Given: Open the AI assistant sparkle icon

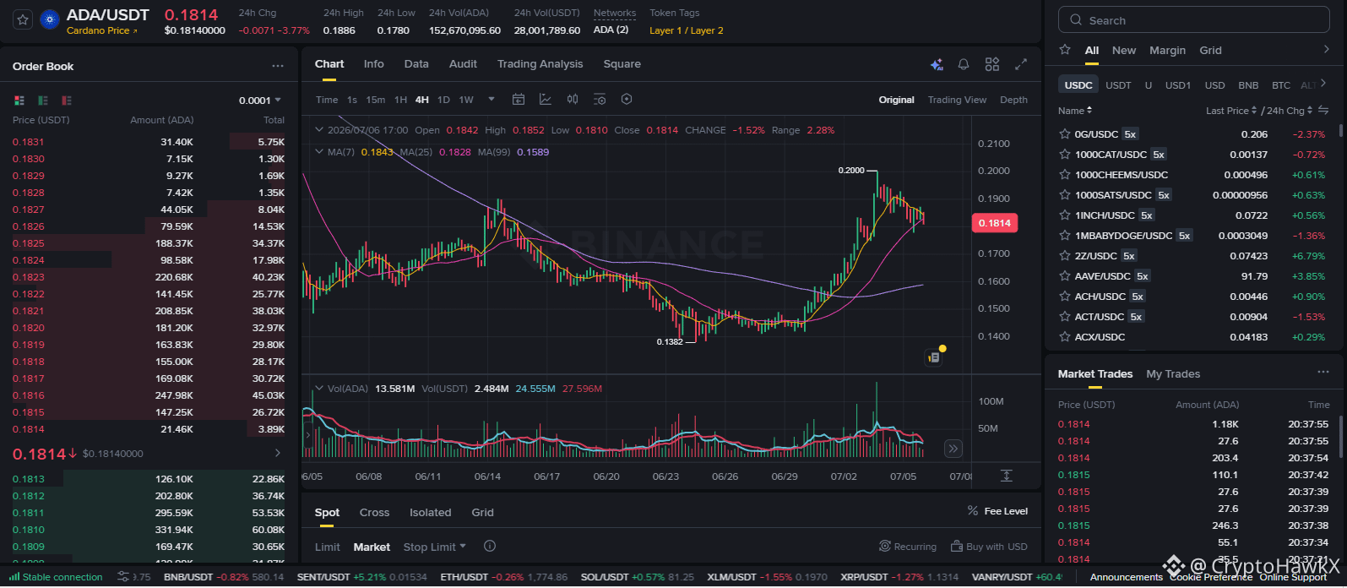Looking at the screenshot, I should point(937,64).
